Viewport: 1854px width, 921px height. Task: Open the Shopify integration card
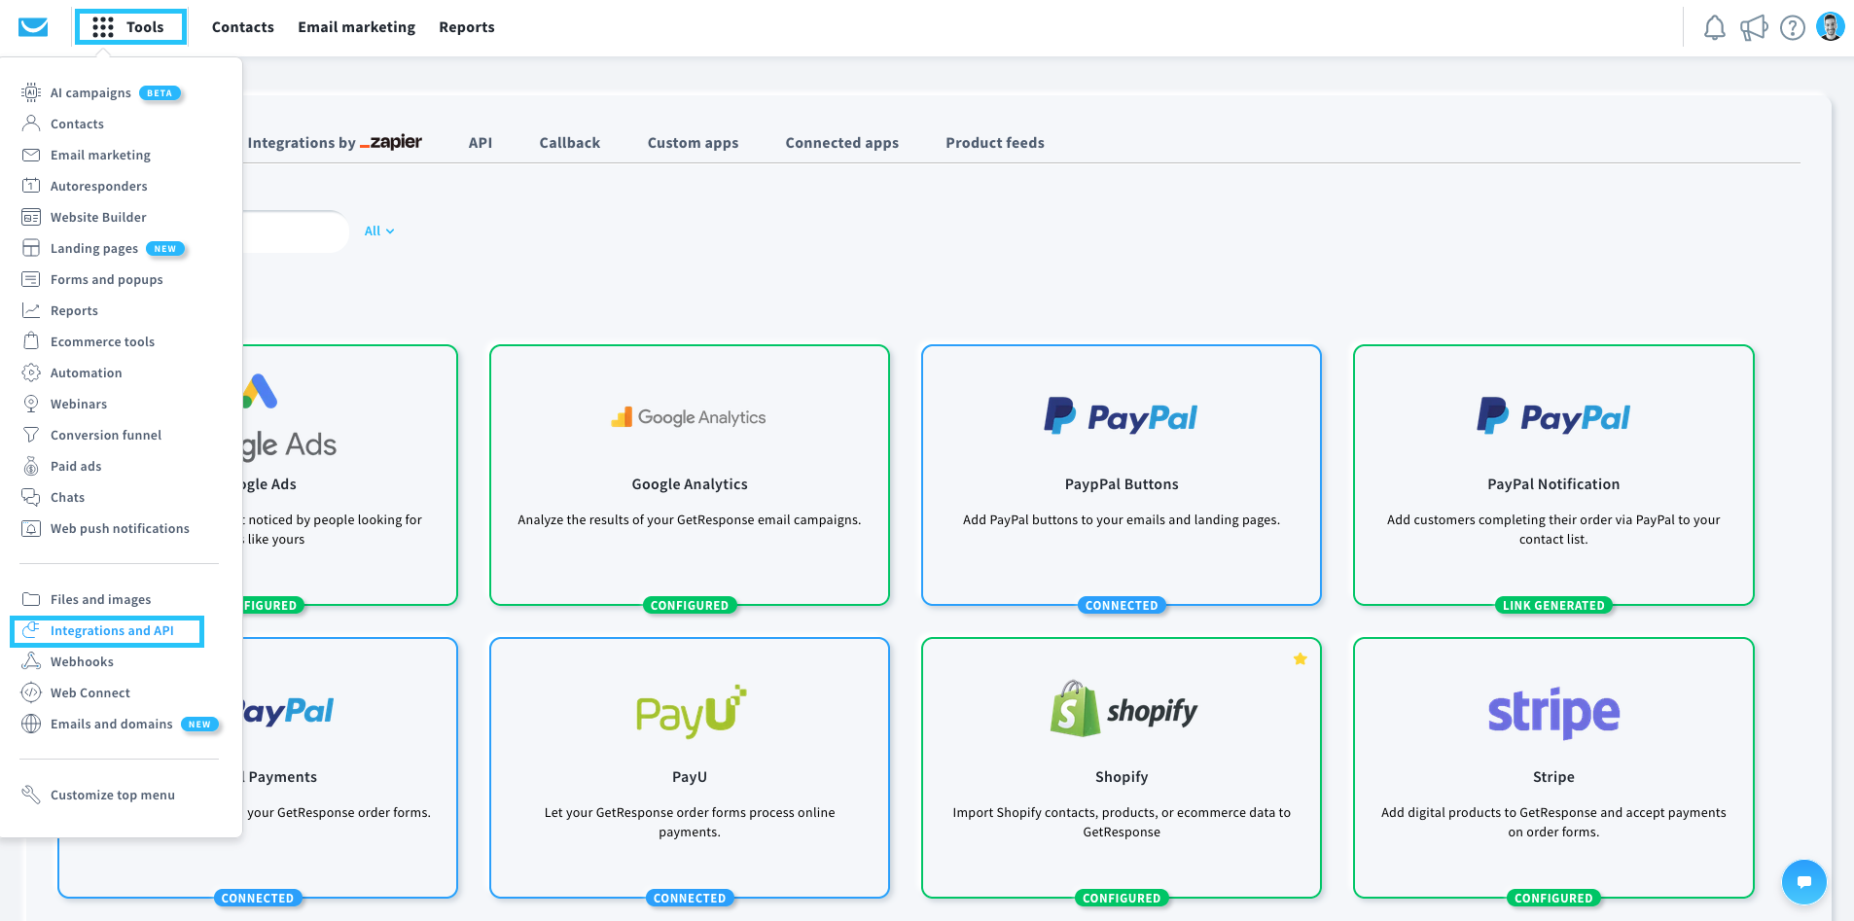click(x=1122, y=767)
